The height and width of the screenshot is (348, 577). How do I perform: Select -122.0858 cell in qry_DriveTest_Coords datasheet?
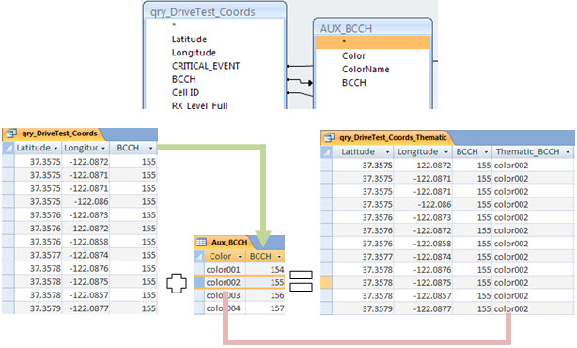tap(86, 242)
